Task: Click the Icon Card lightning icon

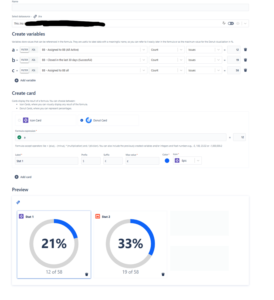Action: (25, 120)
